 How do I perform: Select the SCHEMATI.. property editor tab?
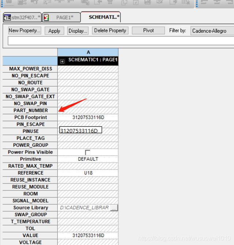[x=101, y=17]
